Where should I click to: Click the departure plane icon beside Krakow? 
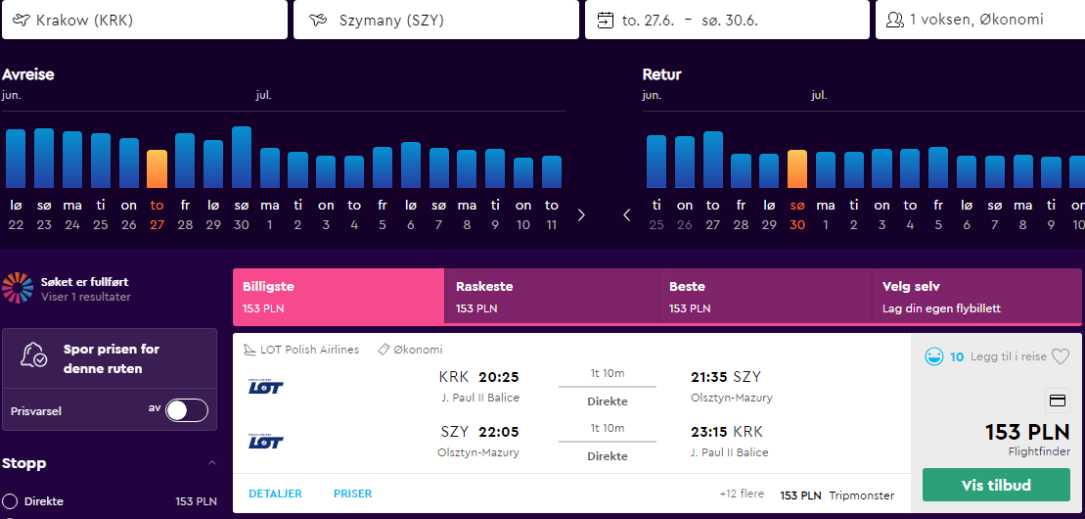click(x=22, y=21)
